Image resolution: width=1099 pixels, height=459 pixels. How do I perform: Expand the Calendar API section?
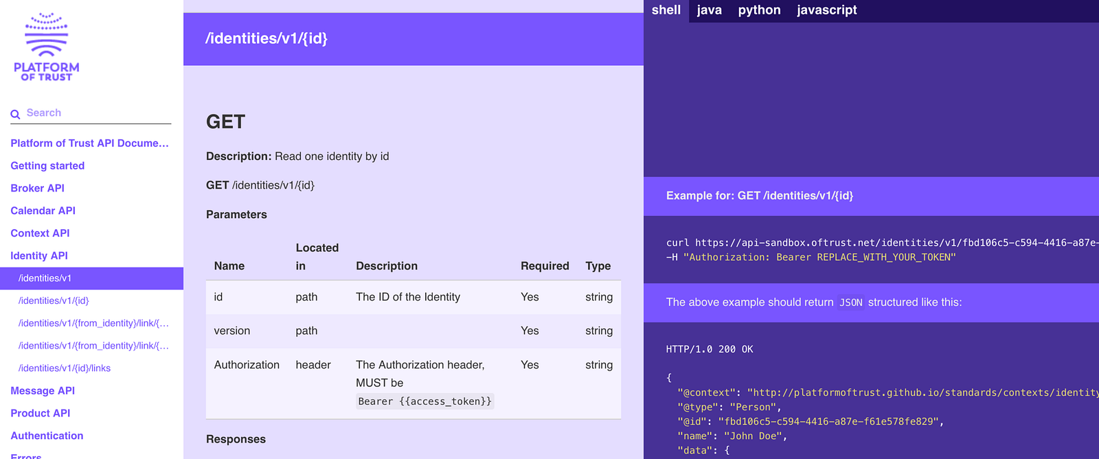point(43,211)
